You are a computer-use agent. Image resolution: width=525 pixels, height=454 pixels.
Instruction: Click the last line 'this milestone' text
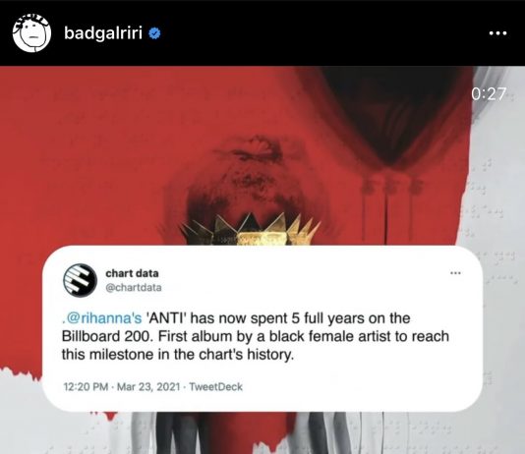[107, 355]
